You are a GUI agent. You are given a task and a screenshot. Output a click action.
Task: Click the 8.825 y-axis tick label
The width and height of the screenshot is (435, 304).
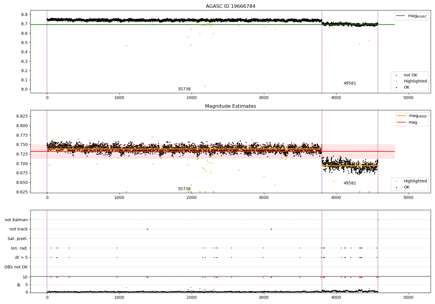22,116
